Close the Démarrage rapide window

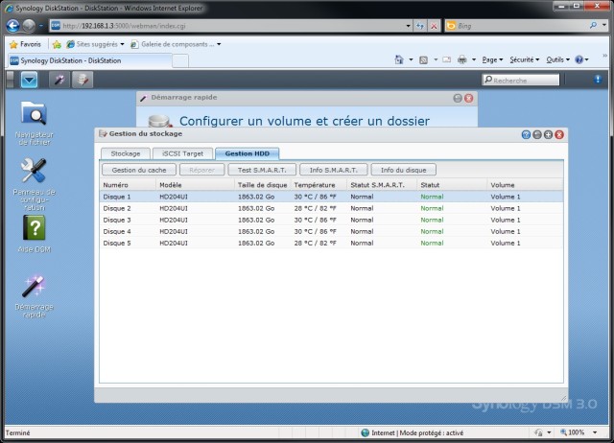(x=469, y=98)
